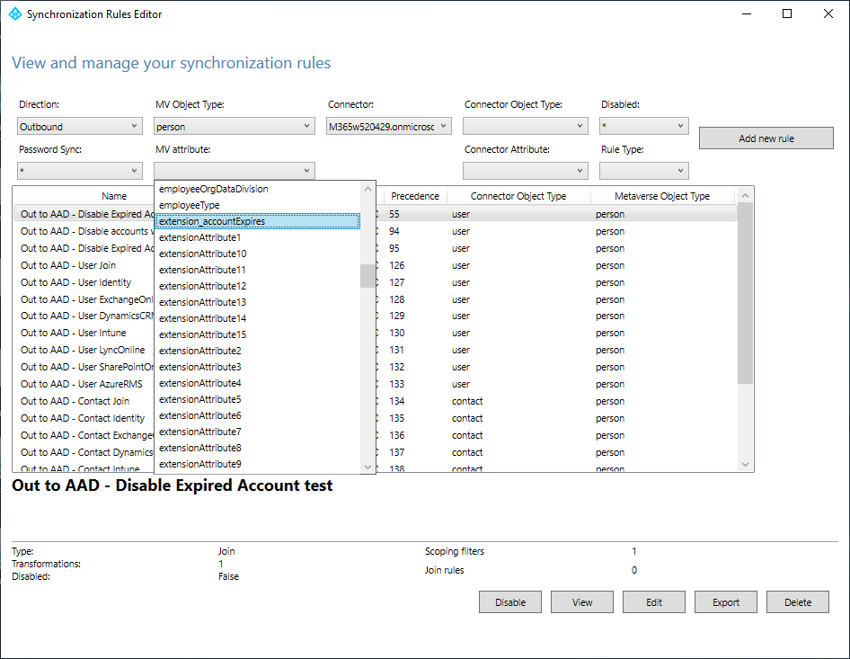Click the Synchronization Rules Editor app icon

point(14,14)
